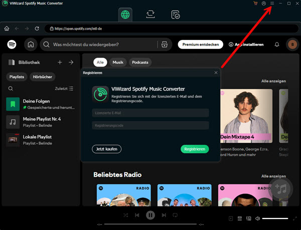Click the Lizenzierte E-Mail input field
The image size is (301, 230).
click(x=150, y=113)
